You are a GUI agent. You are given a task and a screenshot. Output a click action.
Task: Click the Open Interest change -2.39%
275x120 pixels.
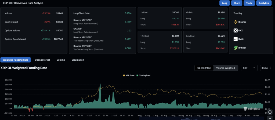pos(47,22)
